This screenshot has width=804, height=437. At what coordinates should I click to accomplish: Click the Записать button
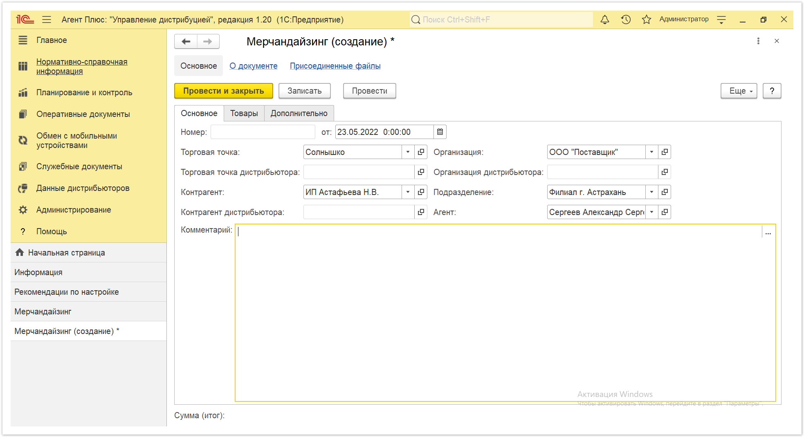(x=304, y=91)
